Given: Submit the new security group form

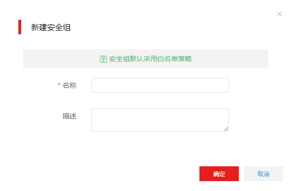Looking at the screenshot, I should [x=219, y=174].
